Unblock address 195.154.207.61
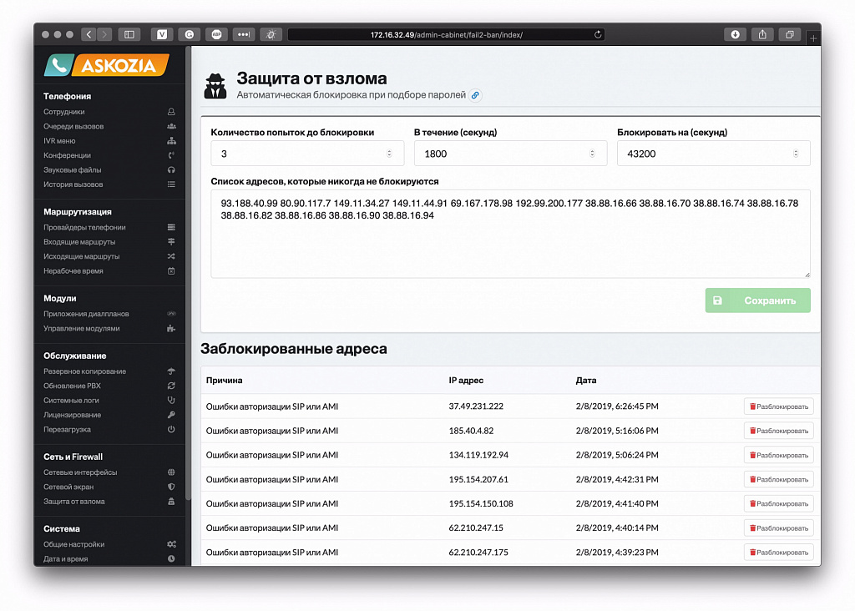855x611 pixels. point(779,480)
